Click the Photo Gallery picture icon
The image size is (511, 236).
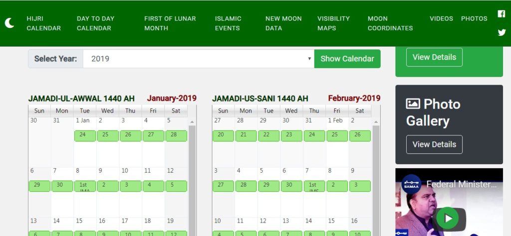coord(413,104)
